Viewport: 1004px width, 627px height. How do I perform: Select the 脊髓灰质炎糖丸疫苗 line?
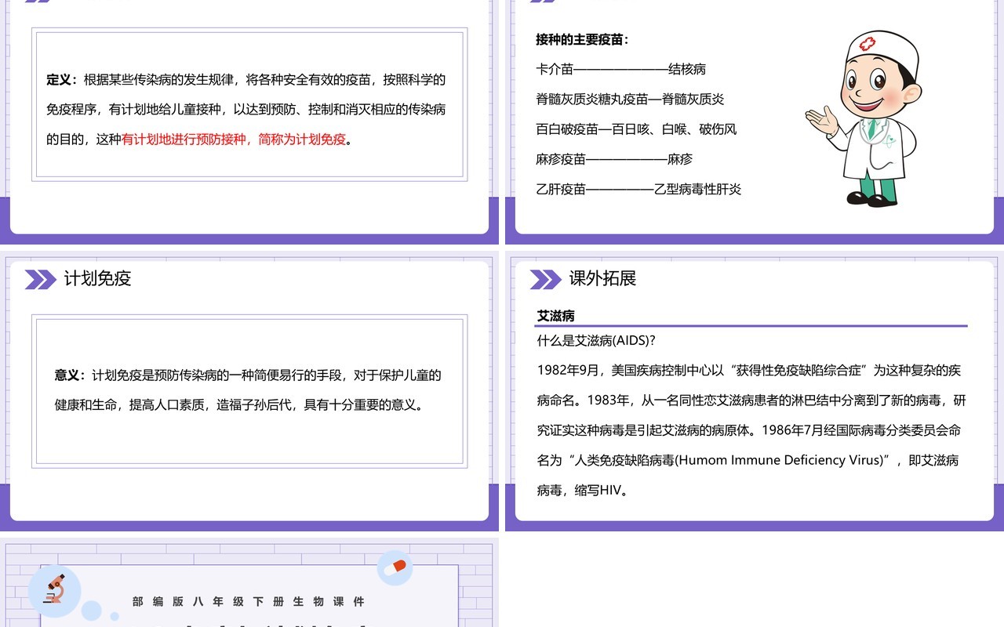coord(630,99)
